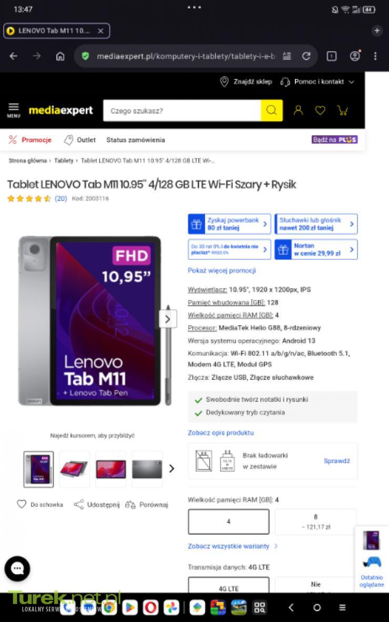Focus the Czego szukasz search field
Viewport: 389px width, 622px height.
(182, 111)
